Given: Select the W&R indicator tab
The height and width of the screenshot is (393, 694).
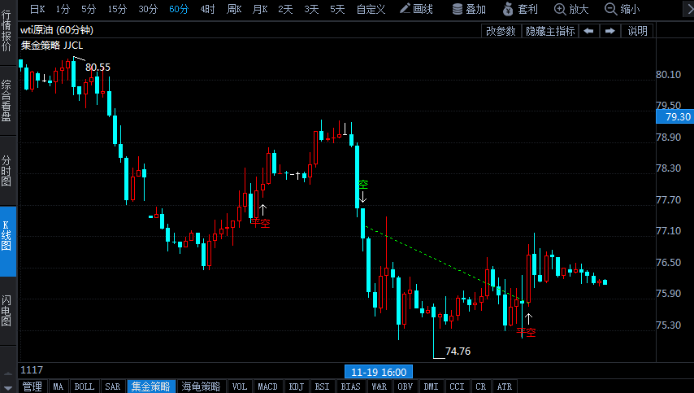Looking at the screenshot, I should coord(379,386).
